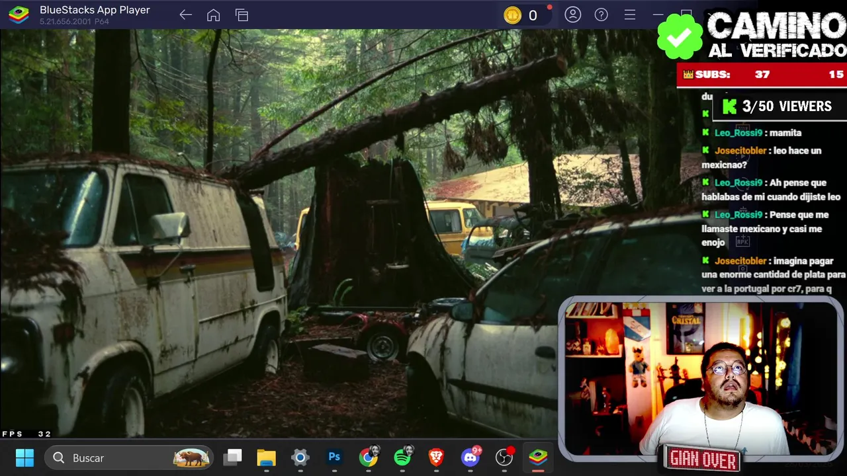Click Josecitobler 'leo hace un' message
Screen dimensions: 847x476
pos(762,157)
